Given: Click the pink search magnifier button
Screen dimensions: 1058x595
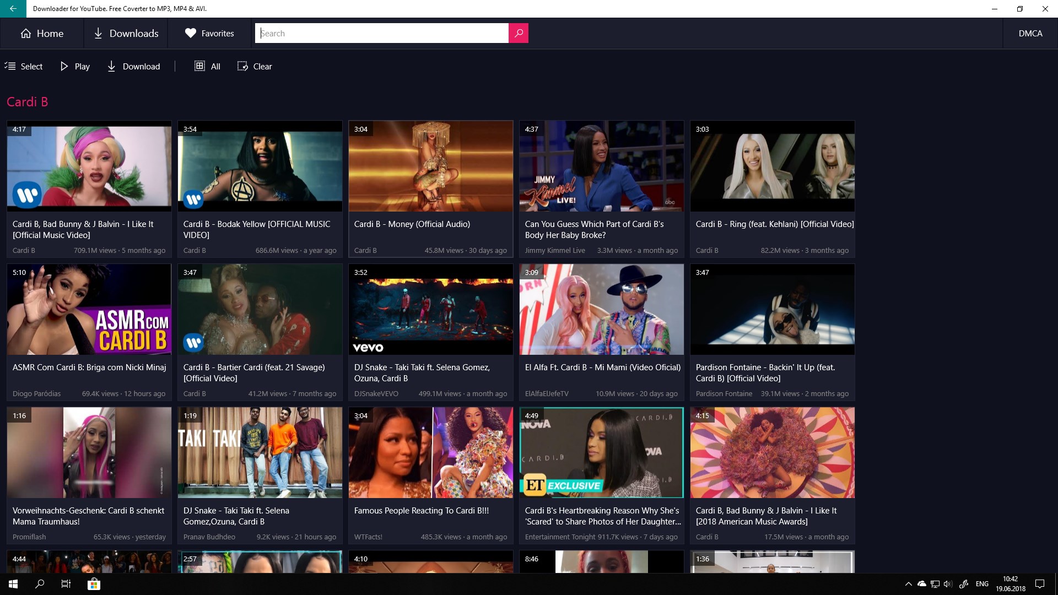Looking at the screenshot, I should coord(519,33).
